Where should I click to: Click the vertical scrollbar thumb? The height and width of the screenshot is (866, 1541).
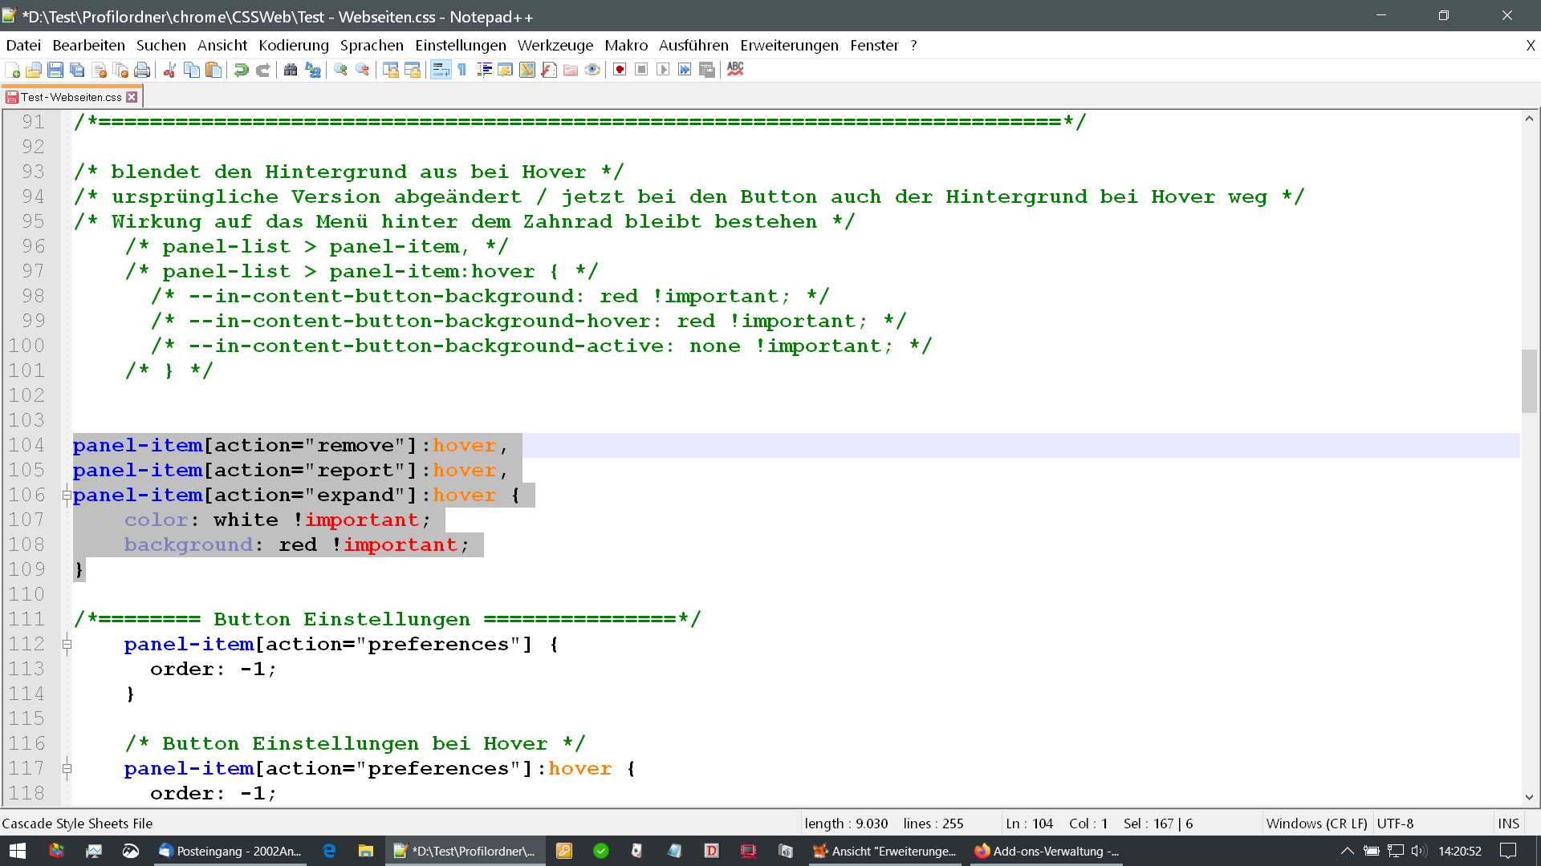click(x=1529, y=381)
